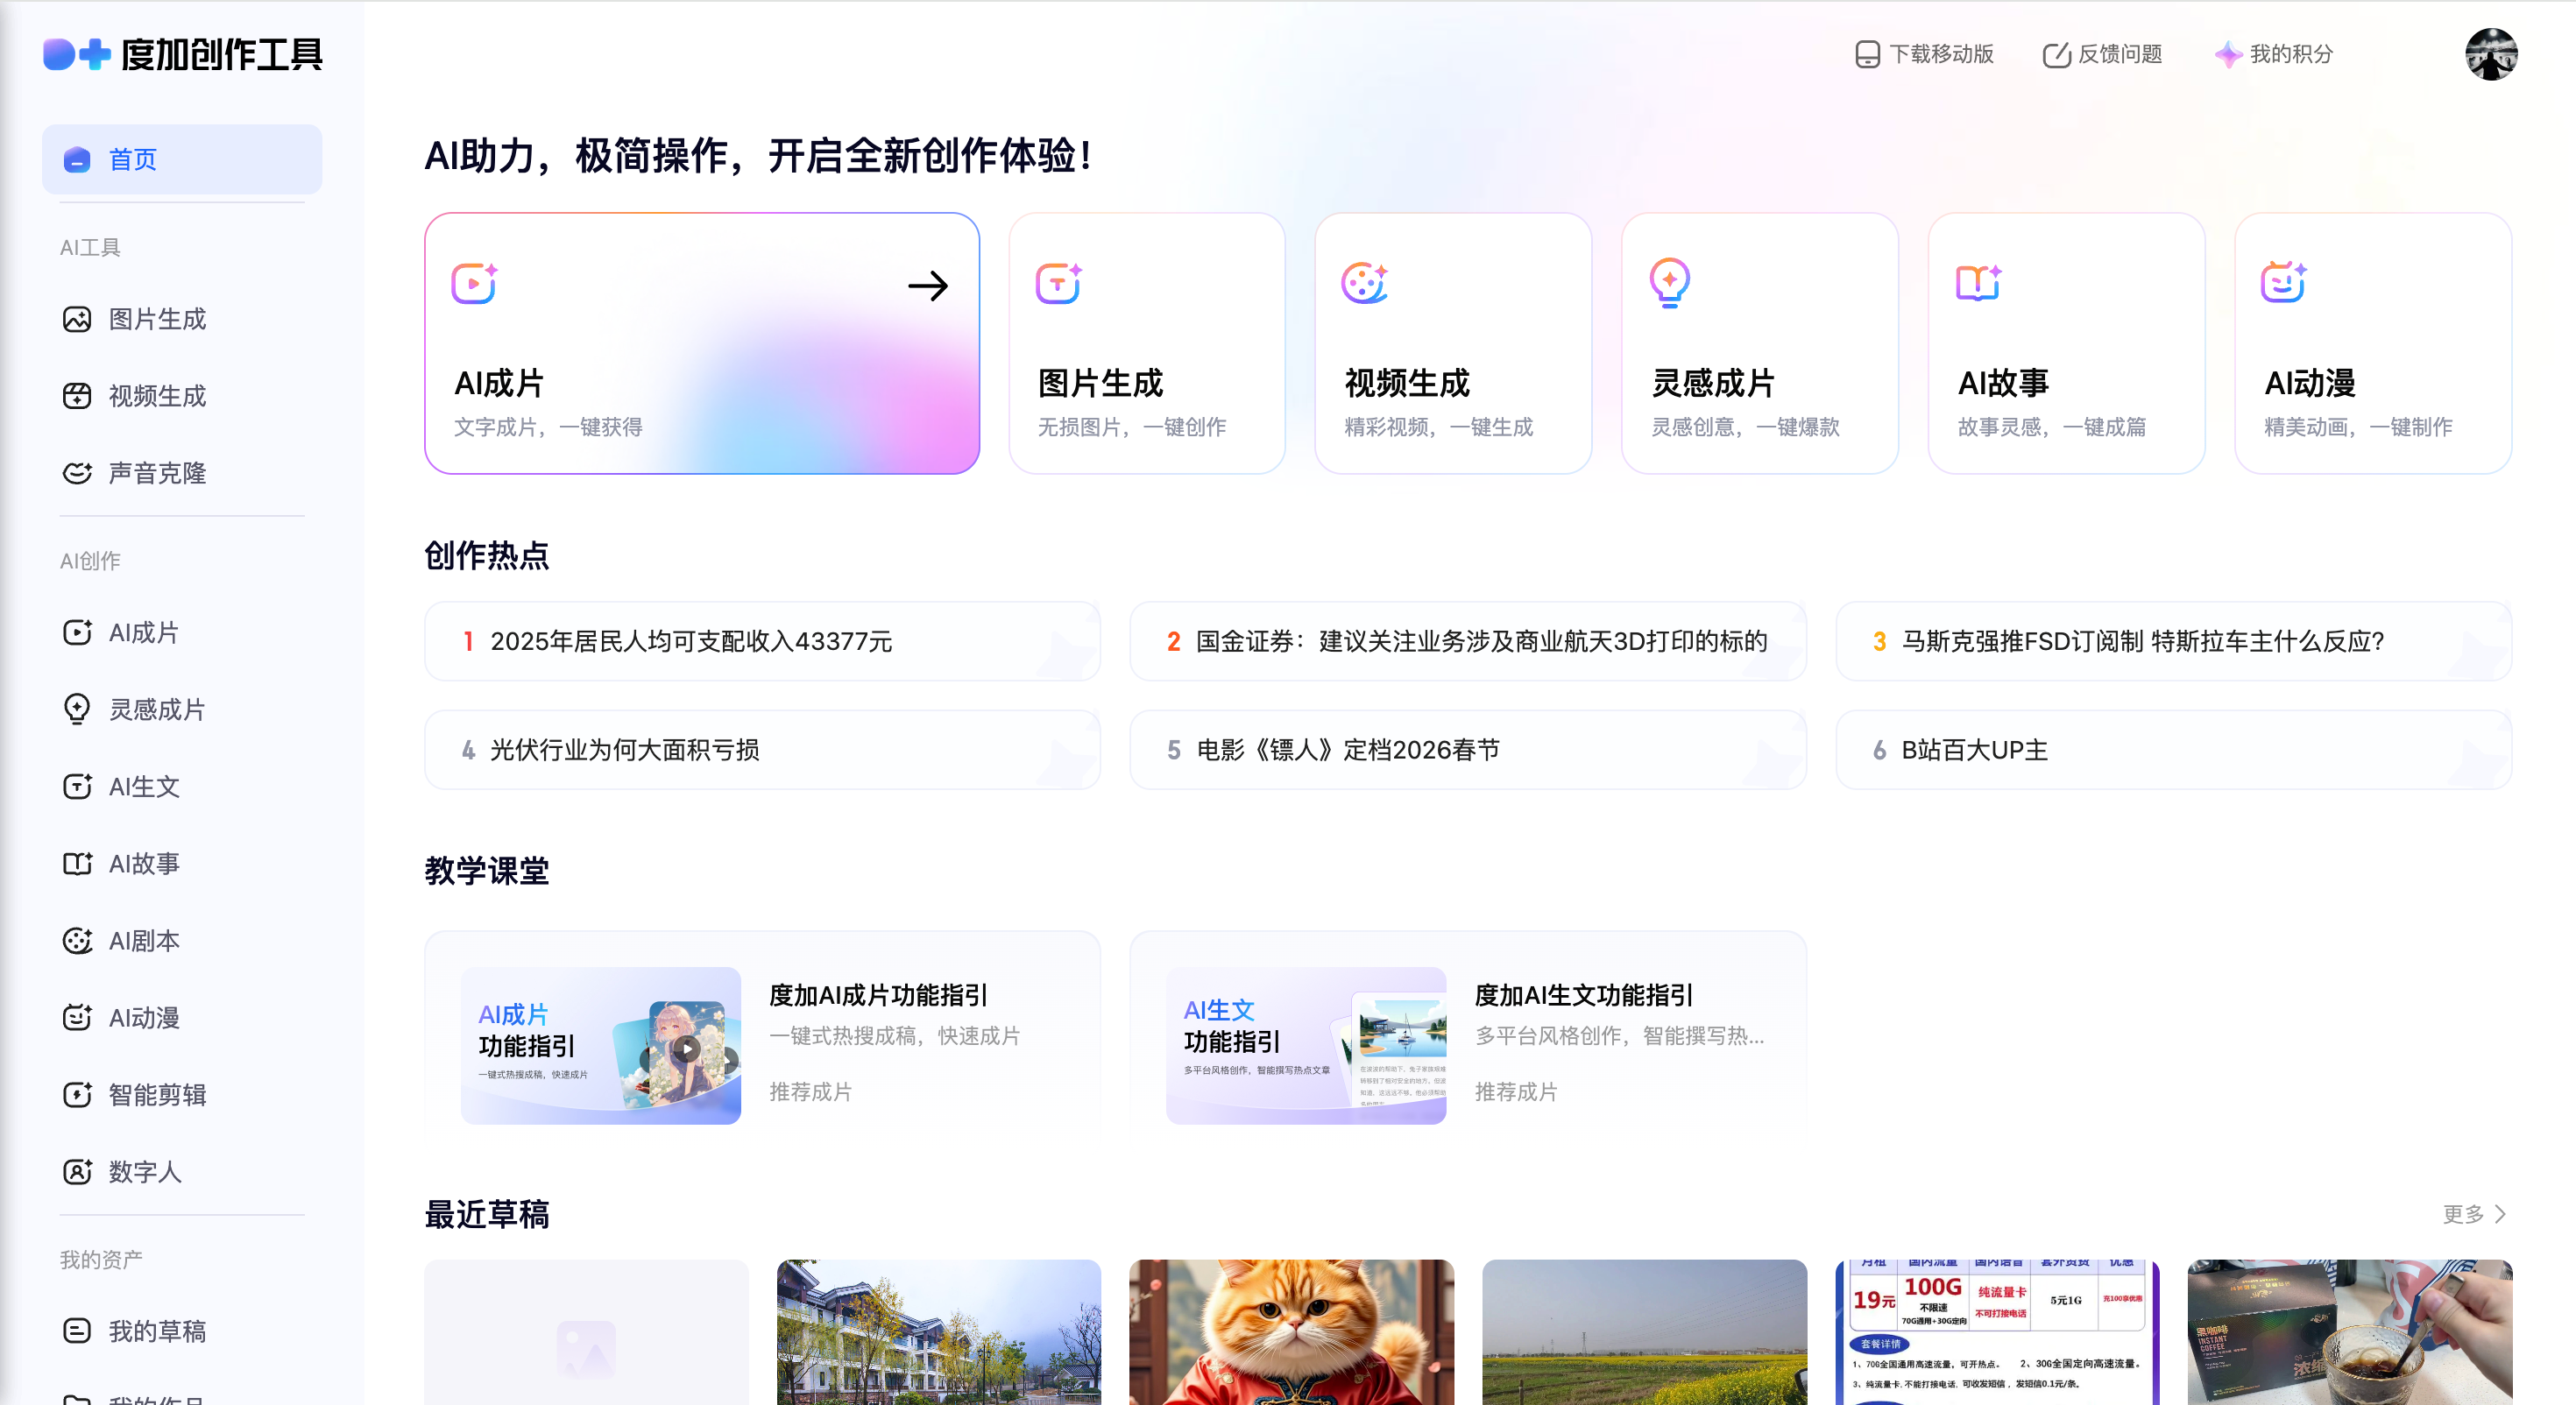The width and height of the screenshot is (2576, 1405).
Task: Select the 数字人 sidebar icon
Action: [x=77, y=1171]
